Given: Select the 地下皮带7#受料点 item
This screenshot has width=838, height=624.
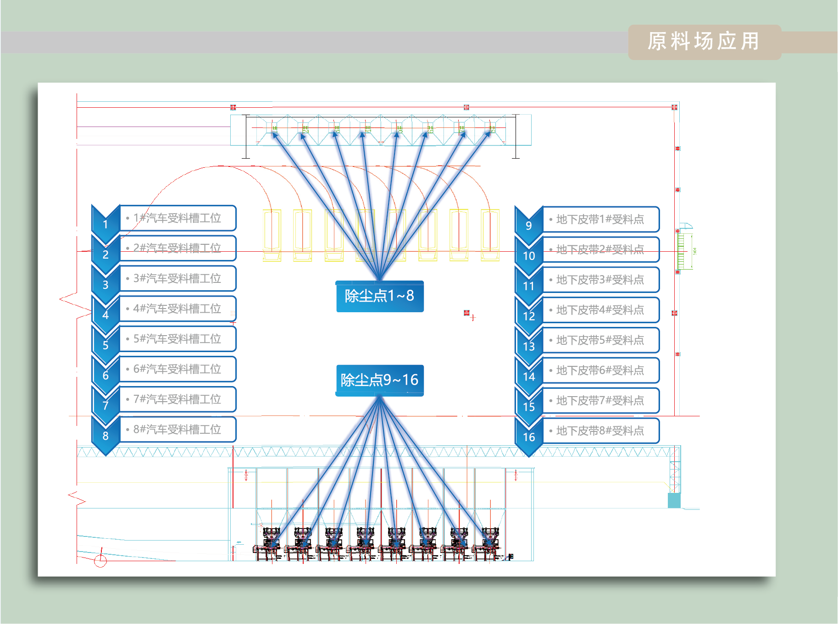Looking at the screenshot, I should (601, 401).
